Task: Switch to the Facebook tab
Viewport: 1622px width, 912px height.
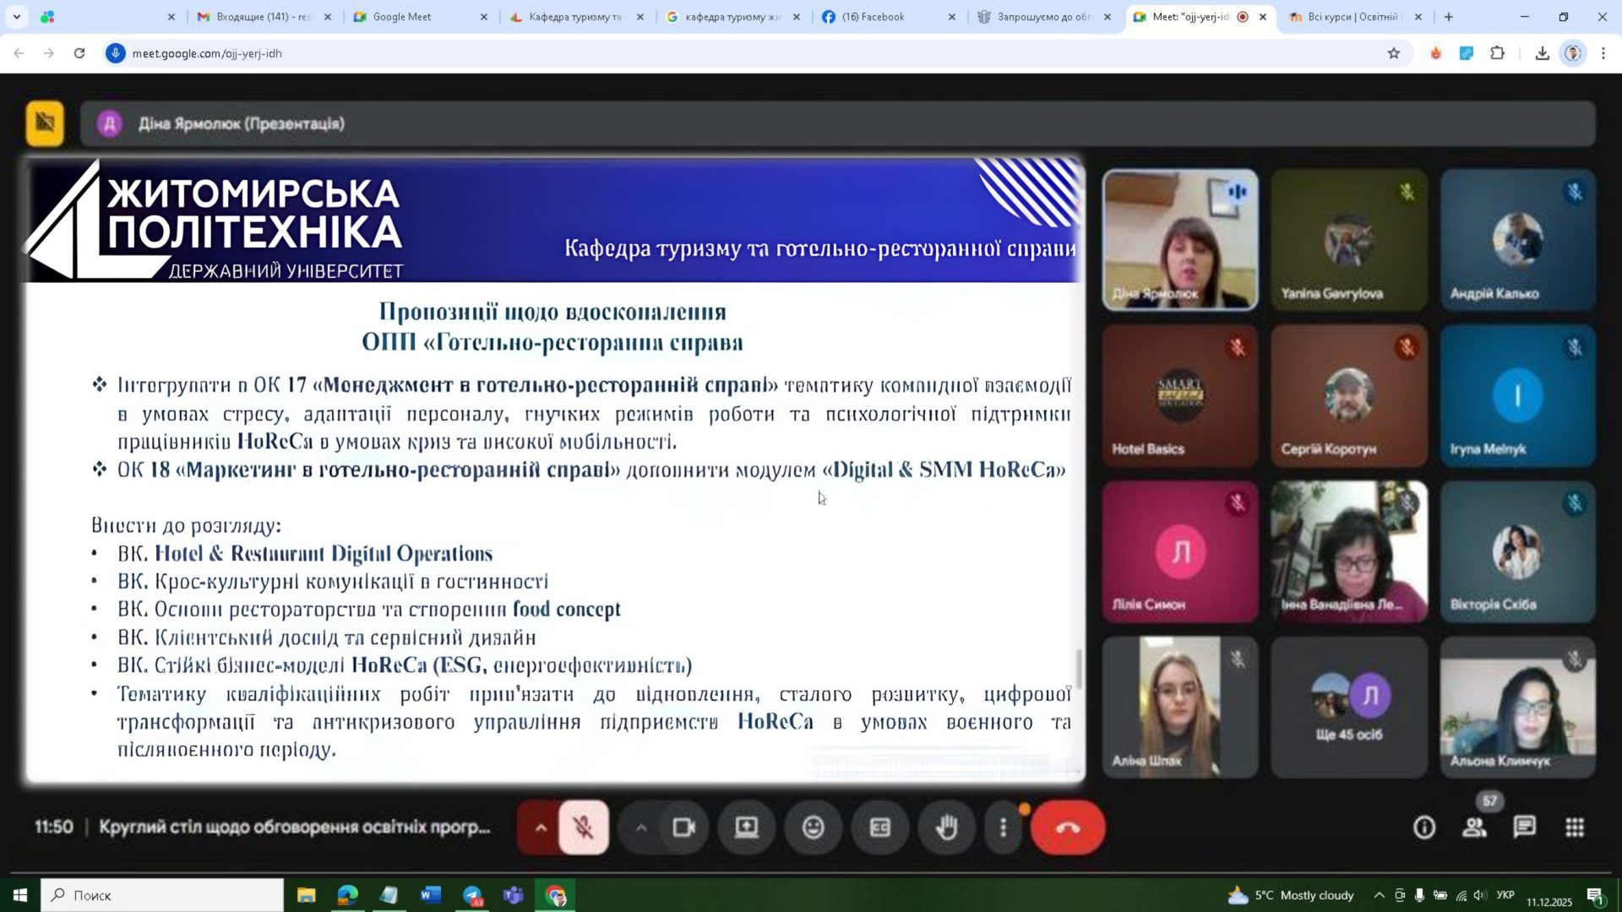Action: click(x=873, y=17)
